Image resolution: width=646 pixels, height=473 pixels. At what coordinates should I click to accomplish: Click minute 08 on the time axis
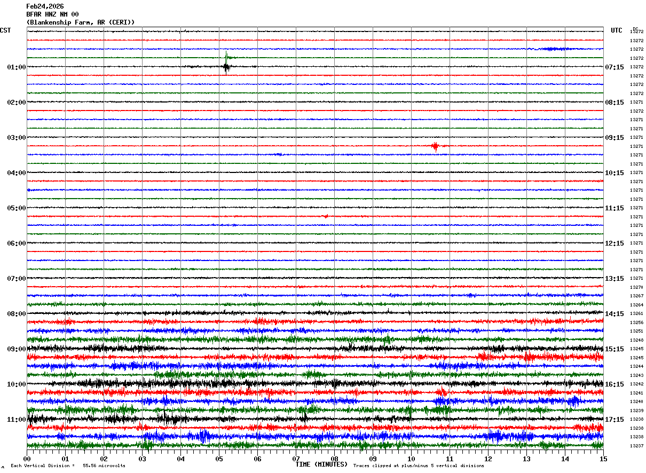click(334, 459)
